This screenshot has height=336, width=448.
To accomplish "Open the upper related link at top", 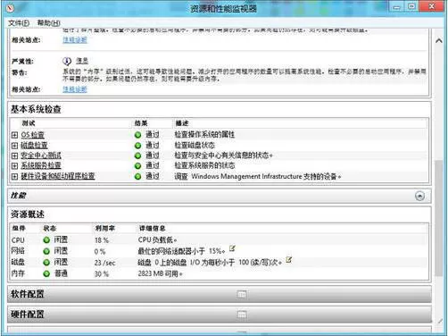I will [x=75, y=39].
